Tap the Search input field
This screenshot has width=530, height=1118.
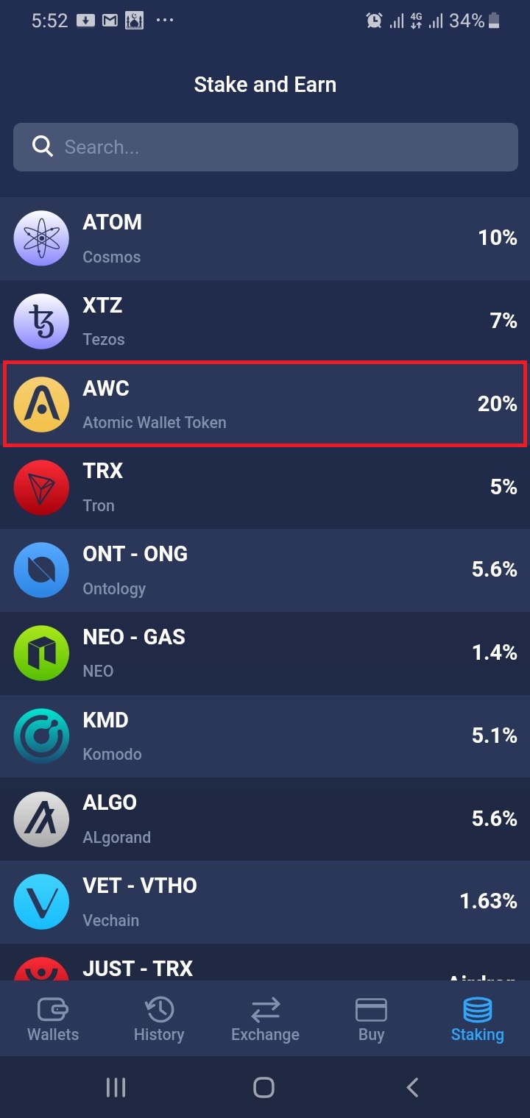point(265,146)
